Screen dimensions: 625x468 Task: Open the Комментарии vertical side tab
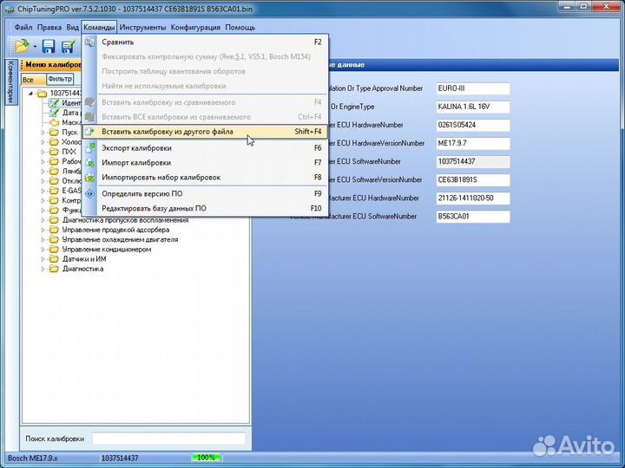pyautogui.click(x=10, y=82)
